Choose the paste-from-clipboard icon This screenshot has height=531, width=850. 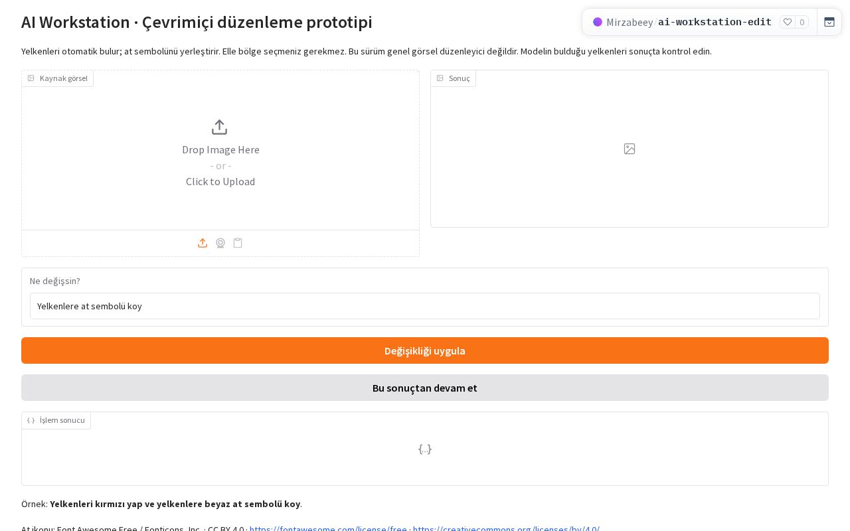238,243
